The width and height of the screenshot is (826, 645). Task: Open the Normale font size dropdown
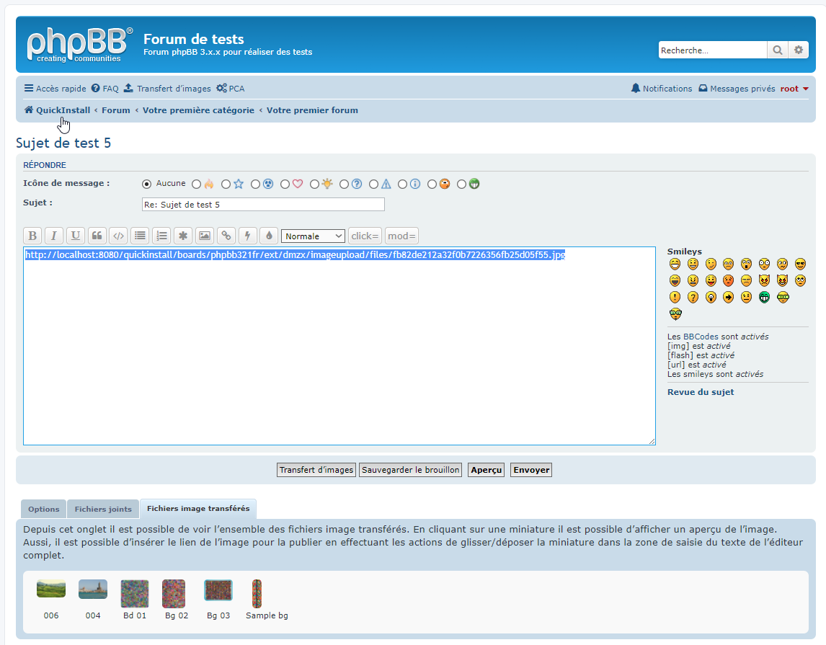pos(313,236)
